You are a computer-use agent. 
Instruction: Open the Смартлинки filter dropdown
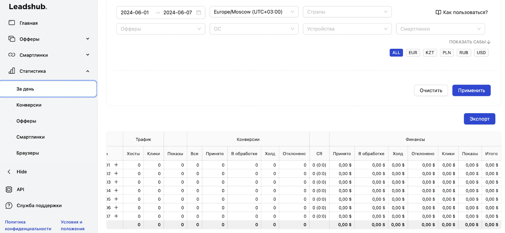point(440,29)
